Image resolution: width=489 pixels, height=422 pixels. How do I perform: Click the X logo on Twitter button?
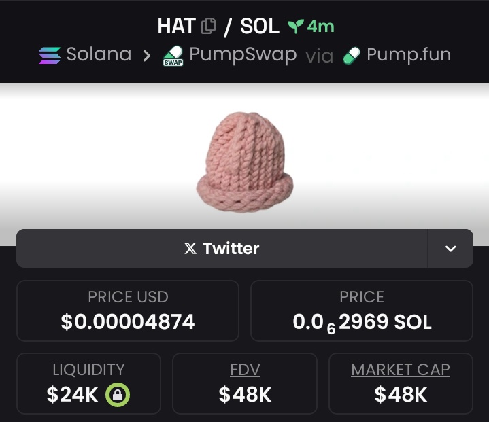(190, 249)
